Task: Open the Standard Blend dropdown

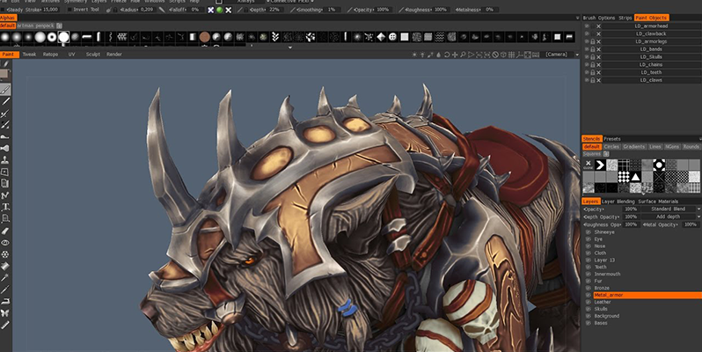Action: pos(668,209)
